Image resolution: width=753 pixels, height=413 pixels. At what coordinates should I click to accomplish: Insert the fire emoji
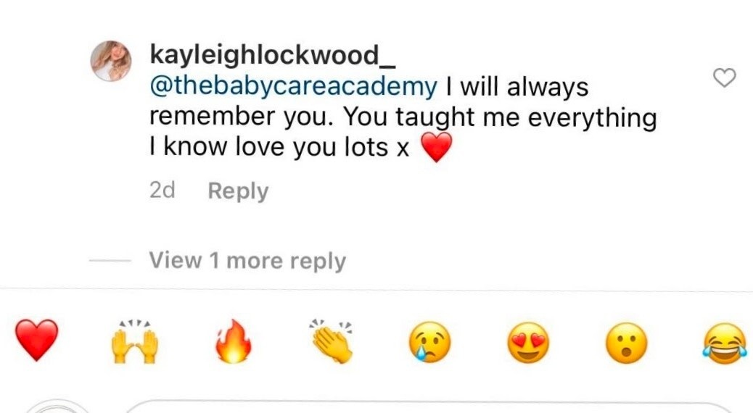tap(234, 341)
